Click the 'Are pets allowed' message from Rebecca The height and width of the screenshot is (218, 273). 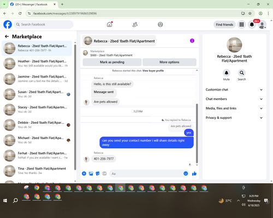[105, 102]
